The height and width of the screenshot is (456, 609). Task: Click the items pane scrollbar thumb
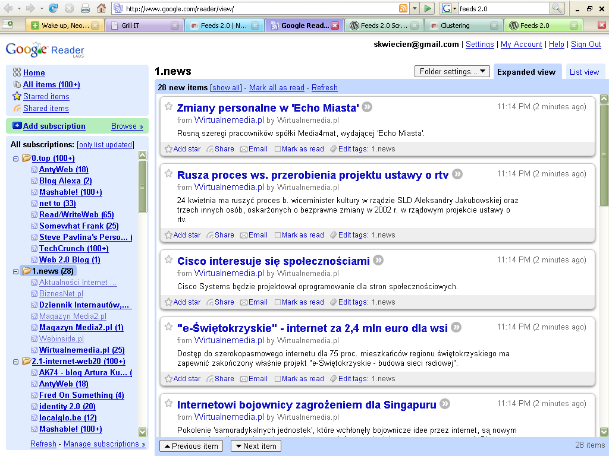tap(604, 155)
